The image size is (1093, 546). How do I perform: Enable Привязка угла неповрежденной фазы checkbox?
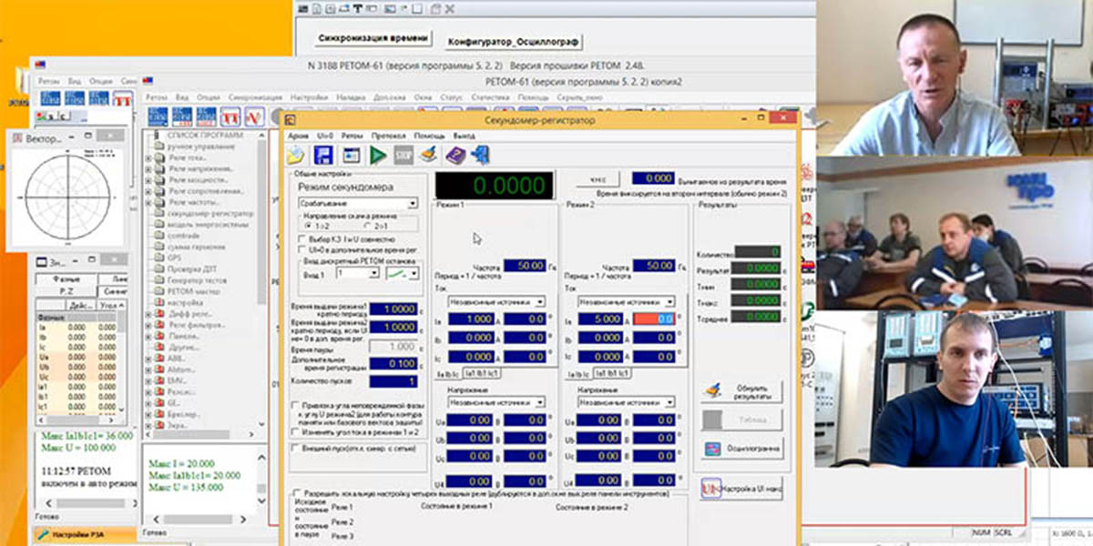[294, 404]
